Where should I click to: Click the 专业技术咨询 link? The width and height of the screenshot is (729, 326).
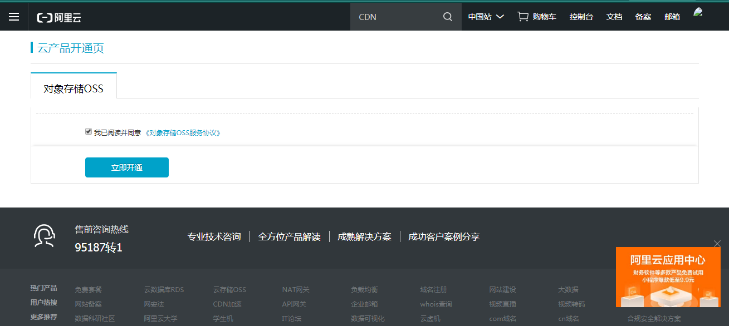click(214, 236)
